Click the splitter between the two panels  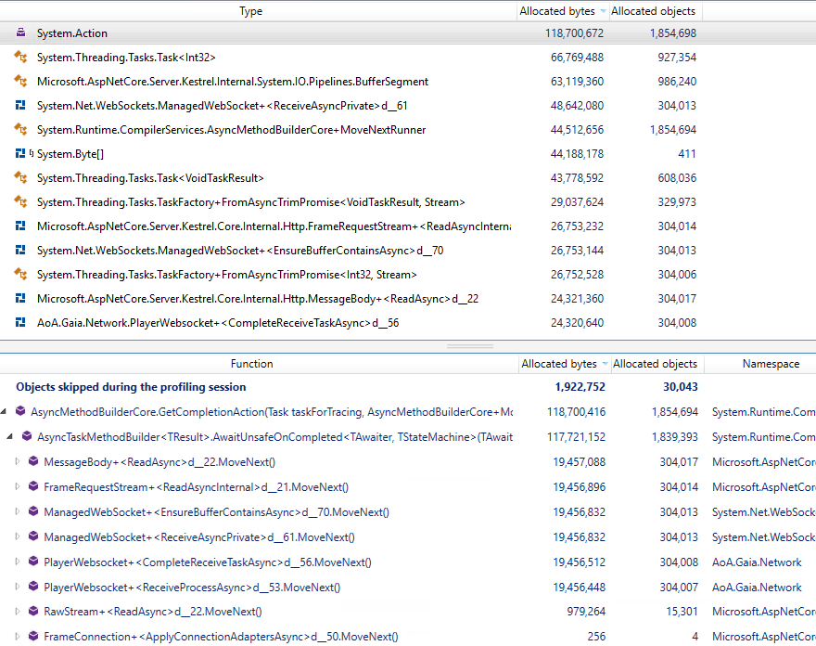click(472, 345)
